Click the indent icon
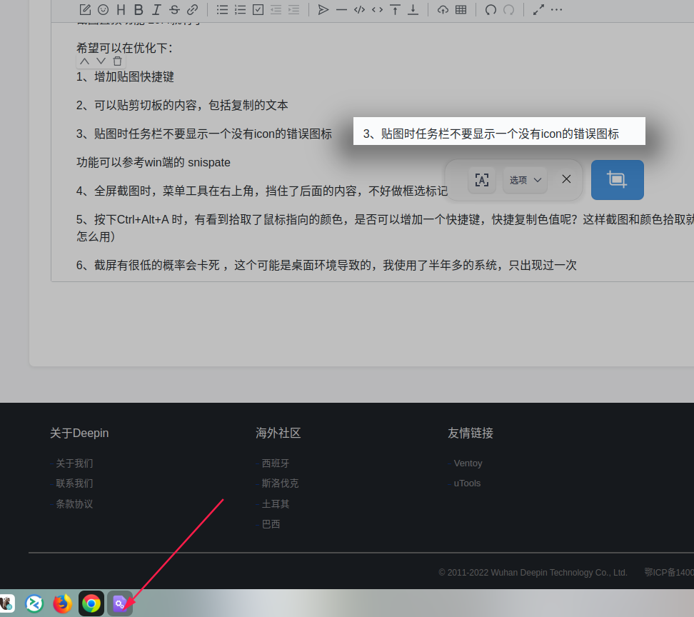 pyautogui.click(x=293, y=9)
